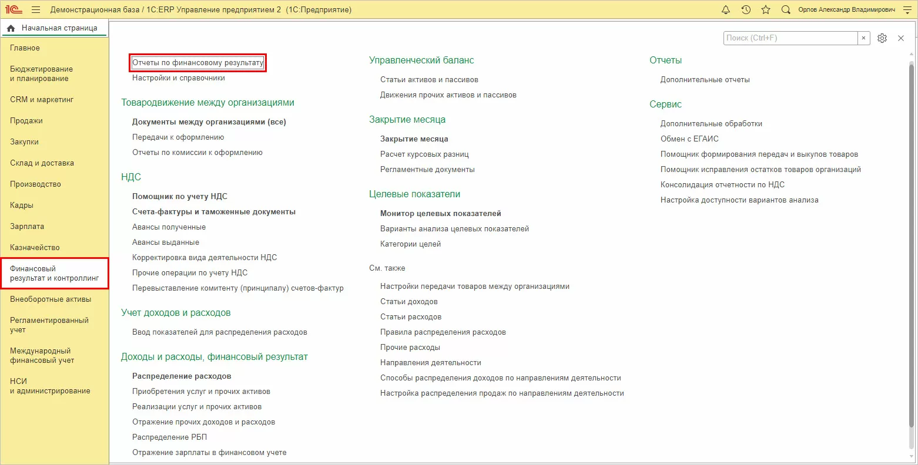Screen dimensions: 918x465
Task: Open the Производство section
Action: coord(36,184)
